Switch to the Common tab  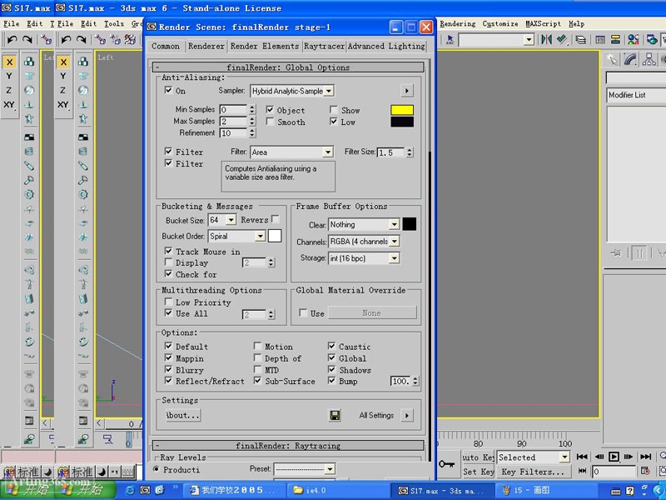[166, 46]
